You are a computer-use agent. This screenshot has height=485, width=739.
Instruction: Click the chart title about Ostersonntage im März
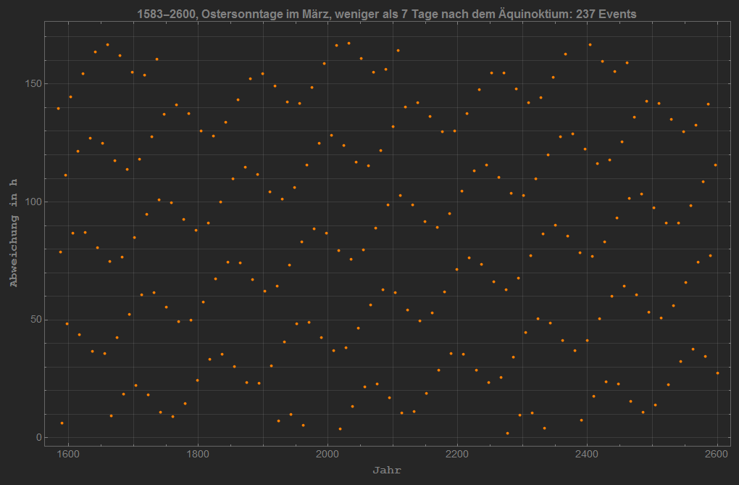click(x=386, y=14)
